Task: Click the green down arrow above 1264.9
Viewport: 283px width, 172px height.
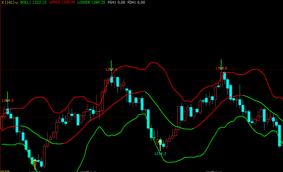Action: click(7, 97)
